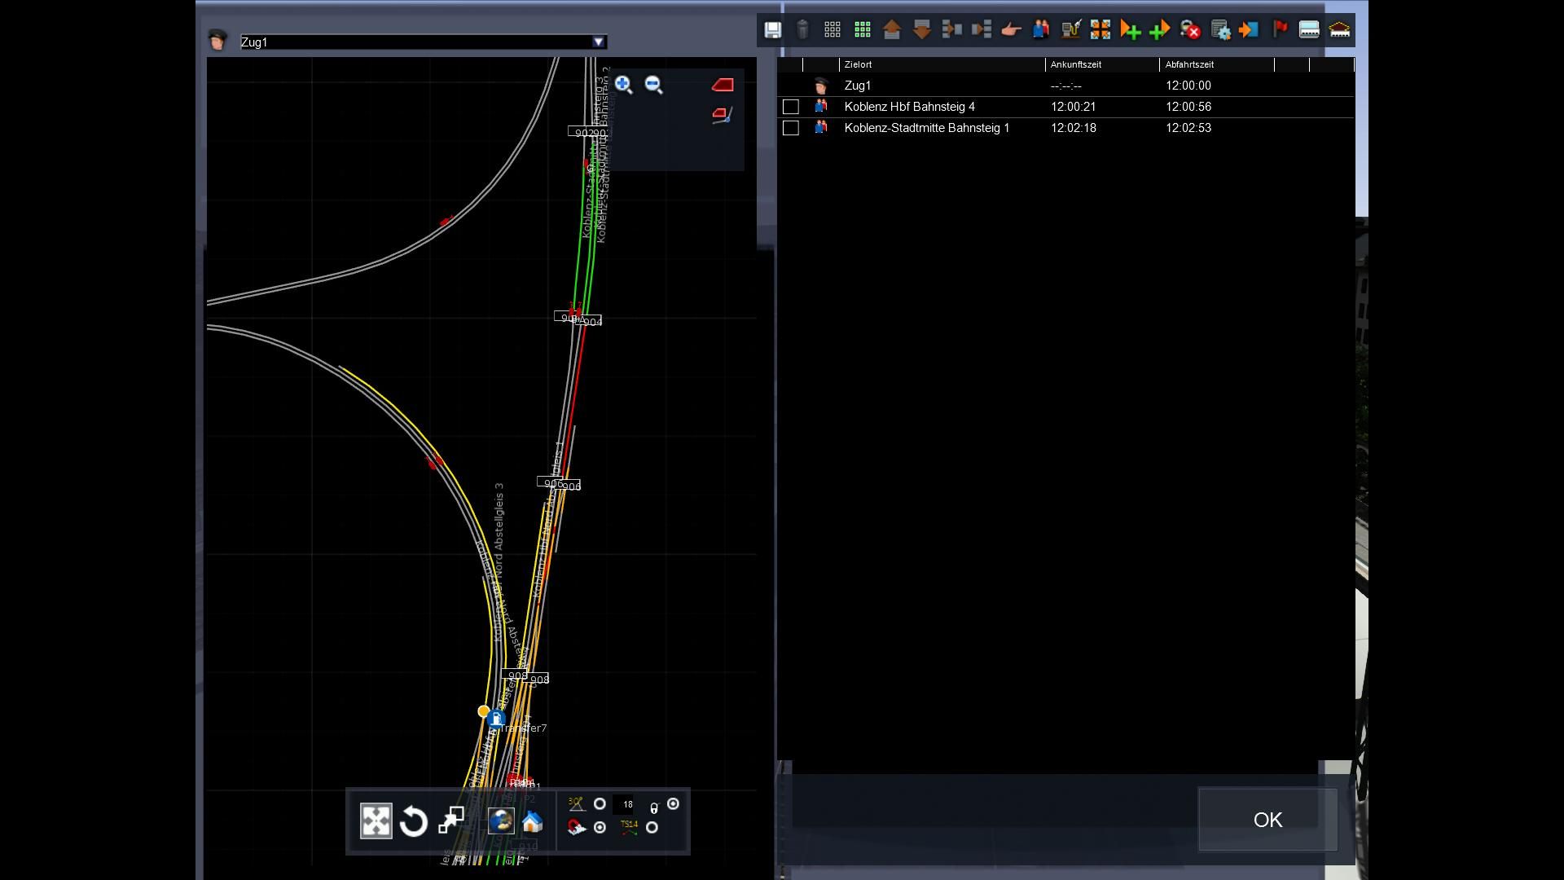1564x880 pixels.
Task: Check the Koblenz-Stadtmitte Bahnsteig 1 checkbox
Action: pos(790,128)
